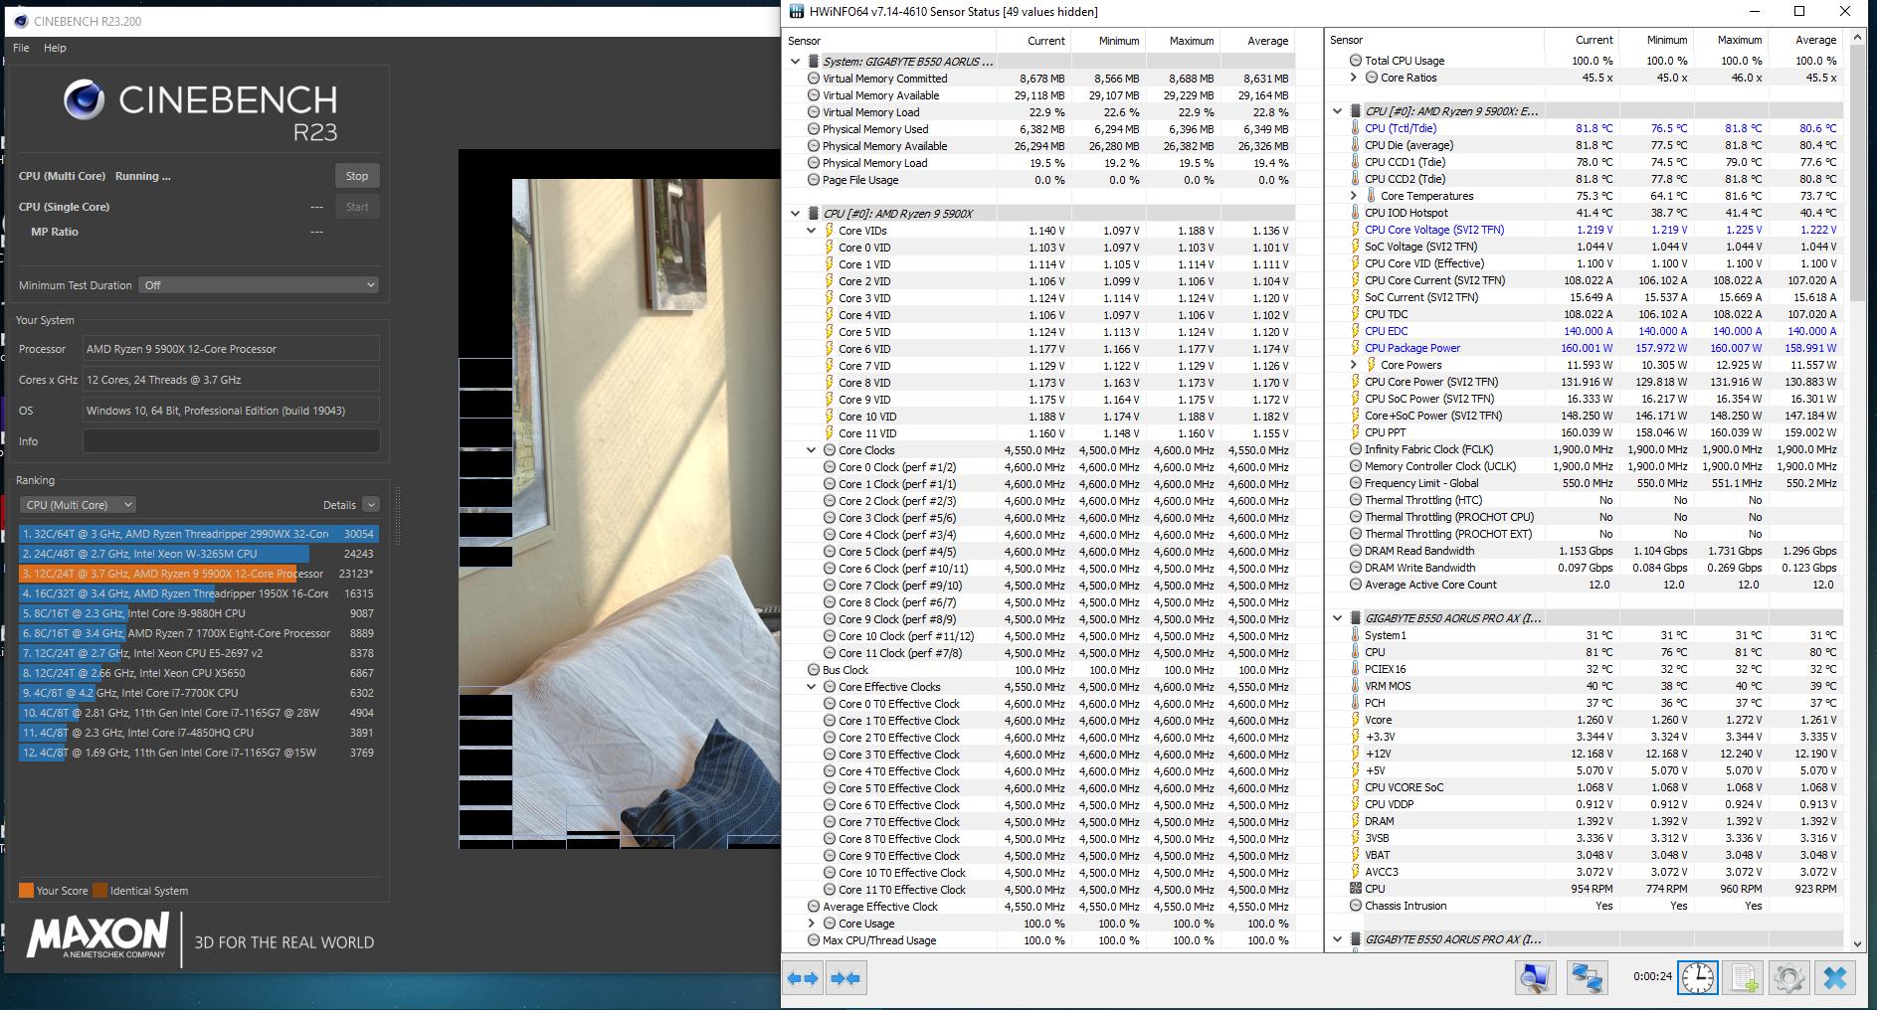The height and width of the screenshot is (1010, 1877).
Task: Click the log file icon with green plus
Action: 1745,978
